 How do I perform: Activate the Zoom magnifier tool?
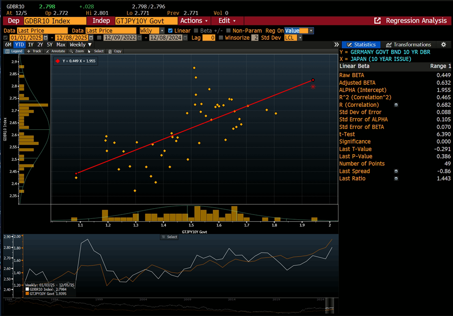pos(76,51)
